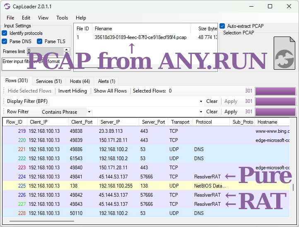The height and width of the screenshot is (227, 299).
Task: Toggle Identify protocols checkbox
Action: 5,33
